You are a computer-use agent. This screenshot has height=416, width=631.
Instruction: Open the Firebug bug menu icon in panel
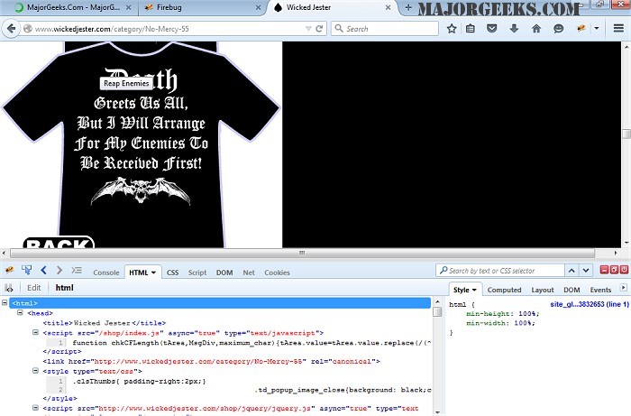(x=9, y=270)
